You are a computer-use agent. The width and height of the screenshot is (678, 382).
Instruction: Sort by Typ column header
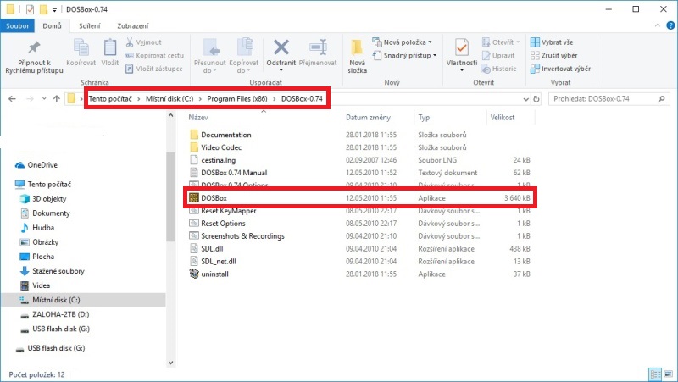click(424, 118)
